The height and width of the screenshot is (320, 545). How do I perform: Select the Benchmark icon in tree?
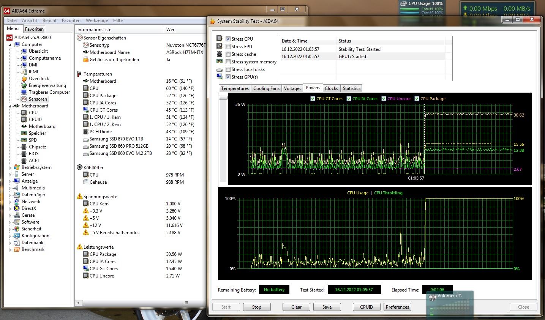[17, 249]
